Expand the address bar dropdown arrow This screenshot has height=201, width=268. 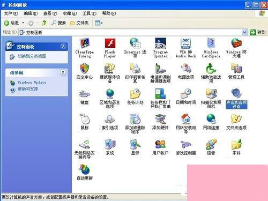point(244,32)
